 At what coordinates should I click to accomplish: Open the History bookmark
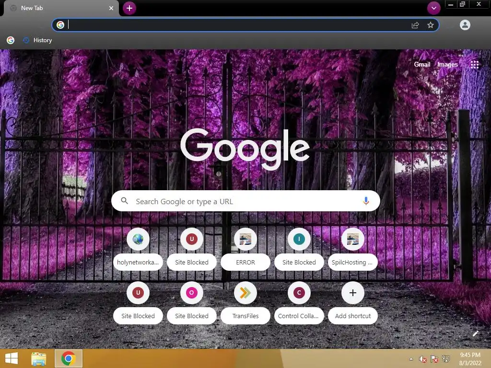coord(37,40)
